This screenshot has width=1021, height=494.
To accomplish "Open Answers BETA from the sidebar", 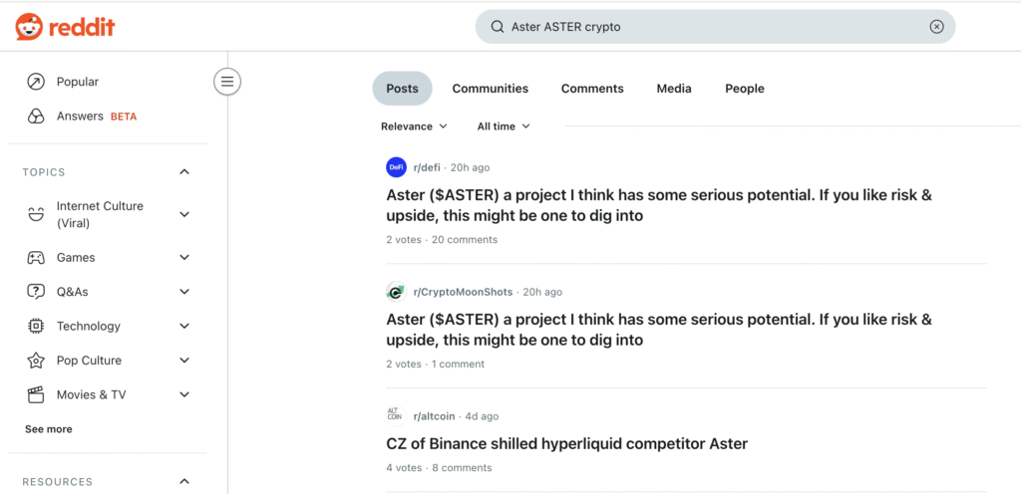I will pos(80,117).
